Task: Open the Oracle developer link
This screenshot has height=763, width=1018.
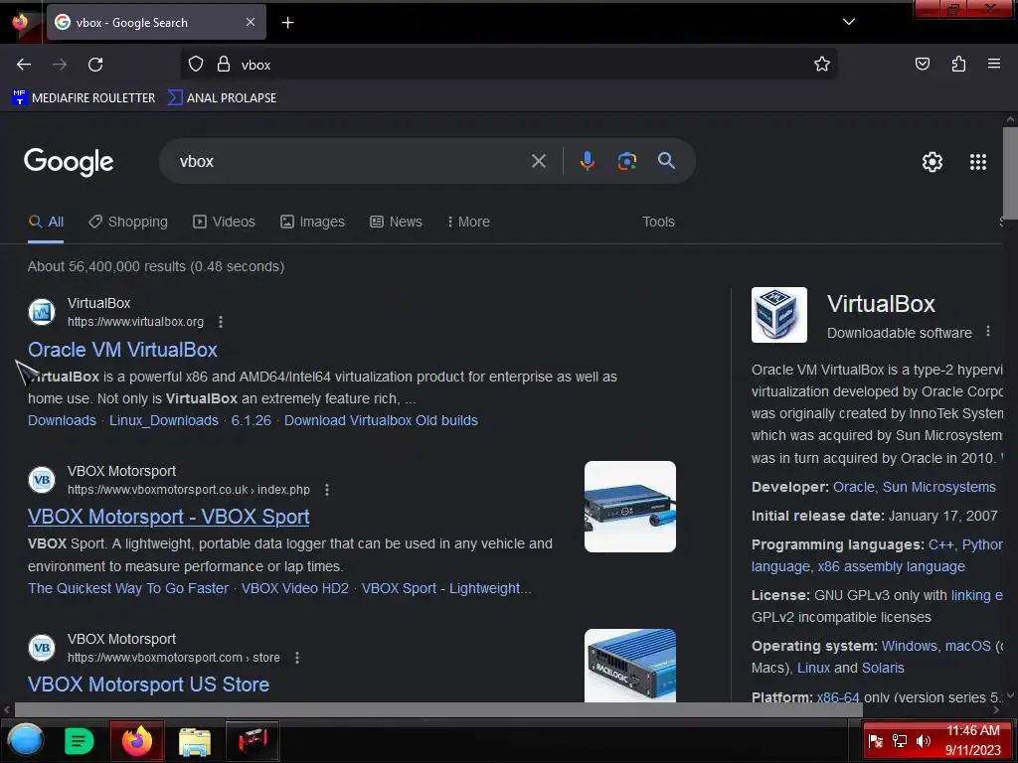Action: click(x=853, y=487)
